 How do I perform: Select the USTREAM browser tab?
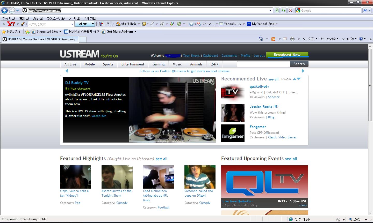(40, 39)
